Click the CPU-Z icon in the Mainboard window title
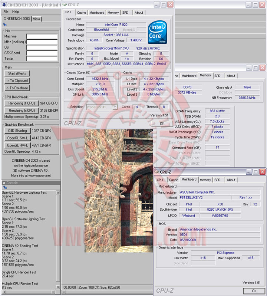267x296 pixels. coord(157,172)
